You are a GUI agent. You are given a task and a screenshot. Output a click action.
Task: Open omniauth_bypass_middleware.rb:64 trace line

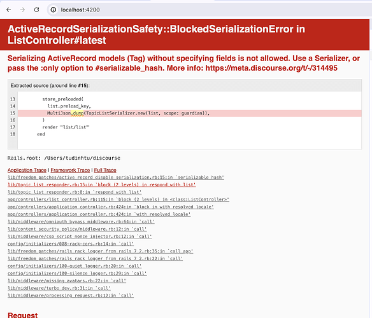(x=81, y=221)
